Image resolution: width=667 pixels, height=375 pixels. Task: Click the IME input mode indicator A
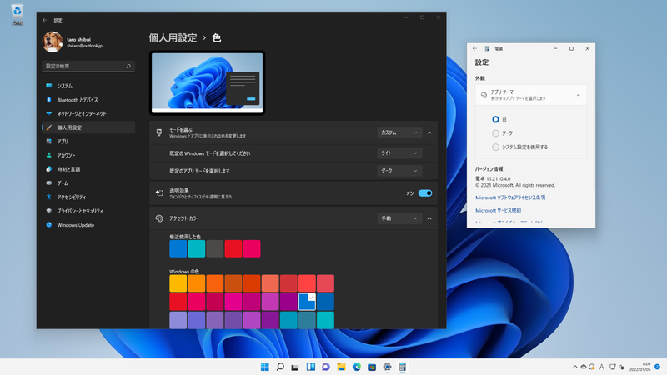point(601,367)
